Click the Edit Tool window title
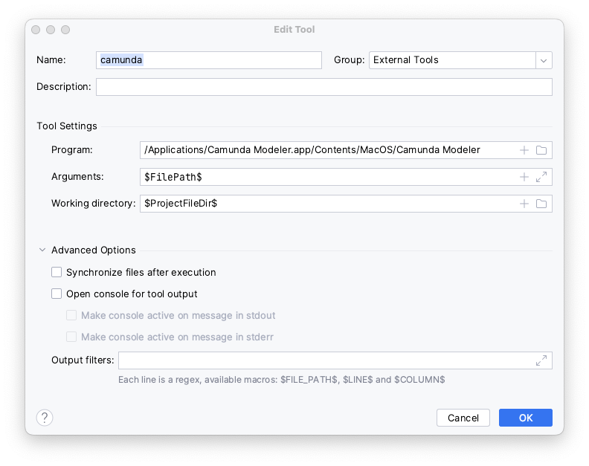Viewport: 589px width, 466px height. (294, 29)
